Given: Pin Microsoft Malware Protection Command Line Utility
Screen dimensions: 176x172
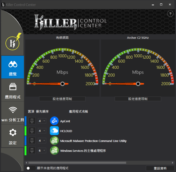Looking at the screenshot, I should click(x=32, y=140).
